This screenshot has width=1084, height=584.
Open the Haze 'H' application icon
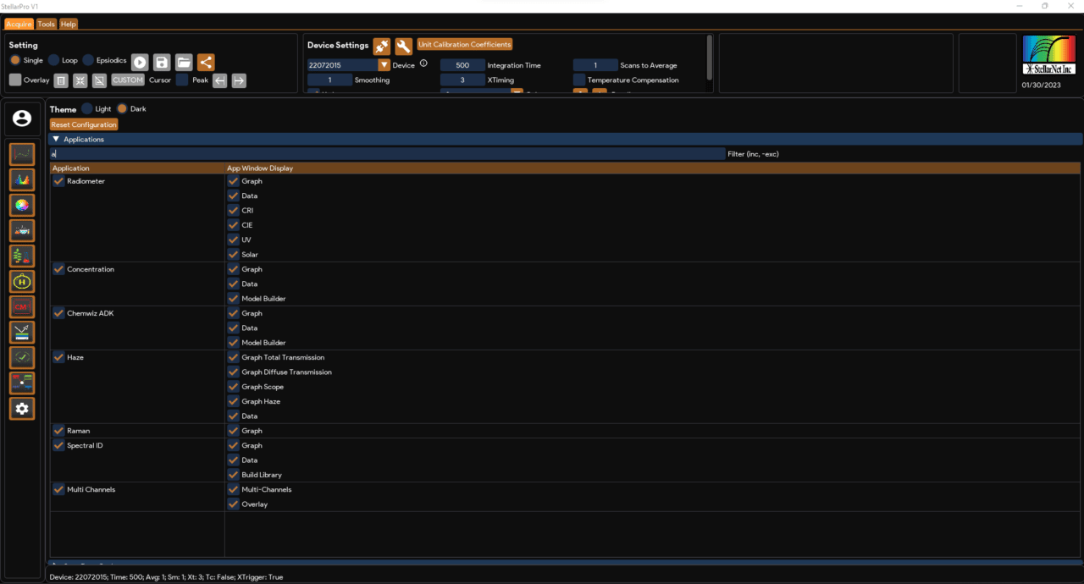(x=21, y=280)
